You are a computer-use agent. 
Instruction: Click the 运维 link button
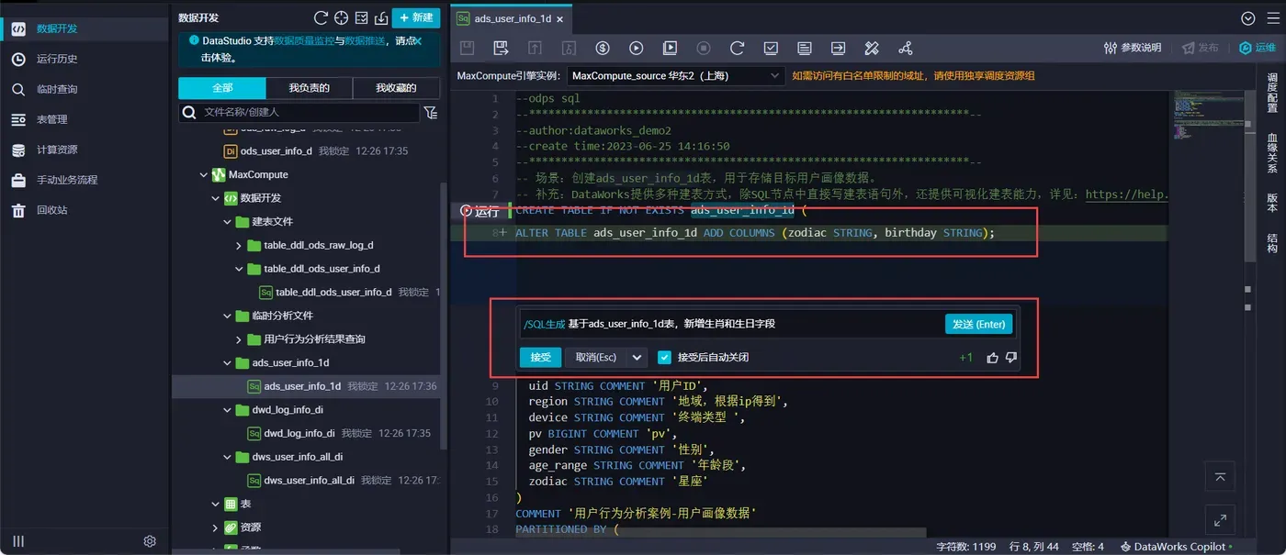coord(1258,48)
